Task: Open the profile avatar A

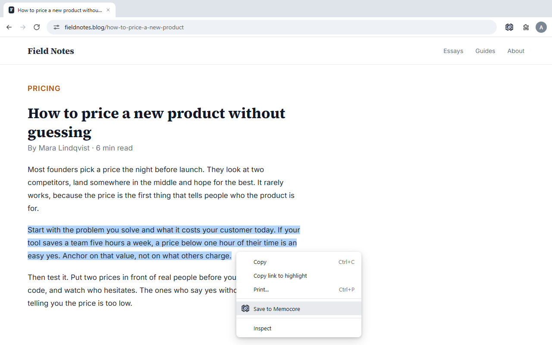Action: click(x=541, y=27)
